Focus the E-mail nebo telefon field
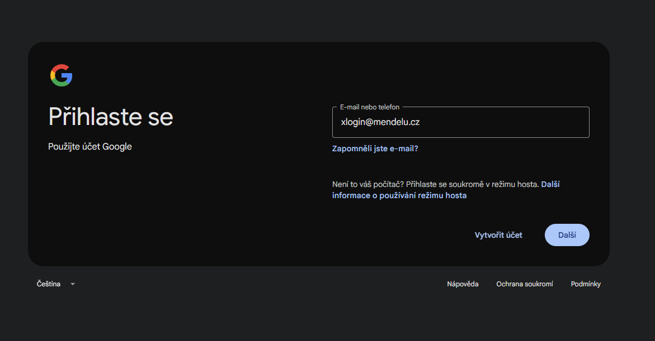The image size is (655, 341). click(461, 122)
